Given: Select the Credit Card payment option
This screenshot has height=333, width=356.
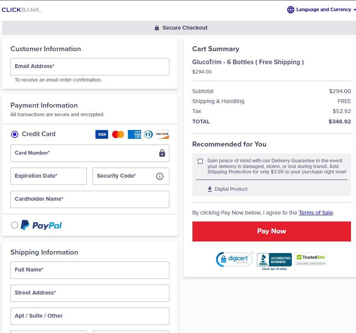Looking at the screenshot, I should (15, 134).
